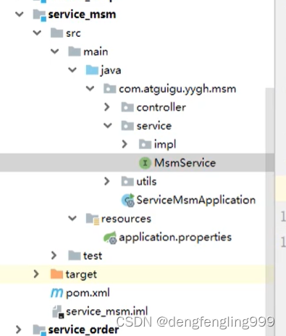
Task: Expand the utils package node
Action: click(107, 181)
